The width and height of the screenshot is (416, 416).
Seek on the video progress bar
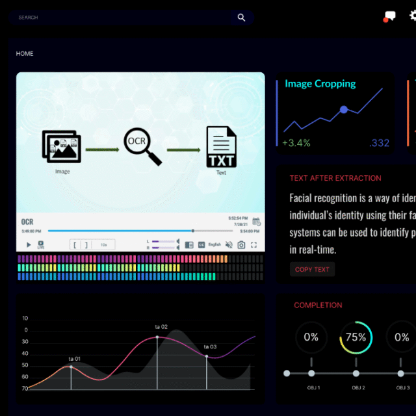(x=140, y=231)
